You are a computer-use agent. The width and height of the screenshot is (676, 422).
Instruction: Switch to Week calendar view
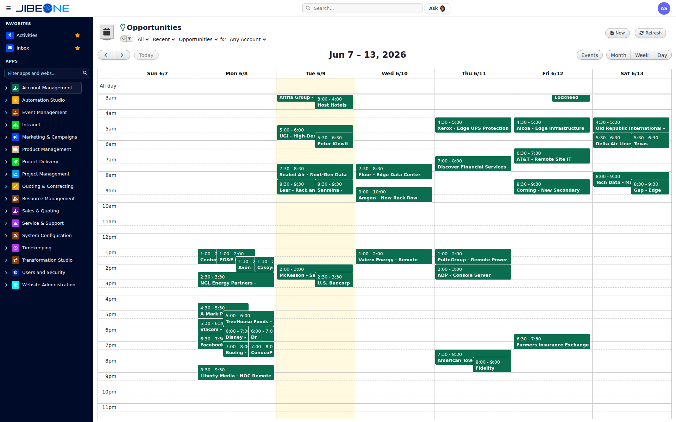coord(641,55)
